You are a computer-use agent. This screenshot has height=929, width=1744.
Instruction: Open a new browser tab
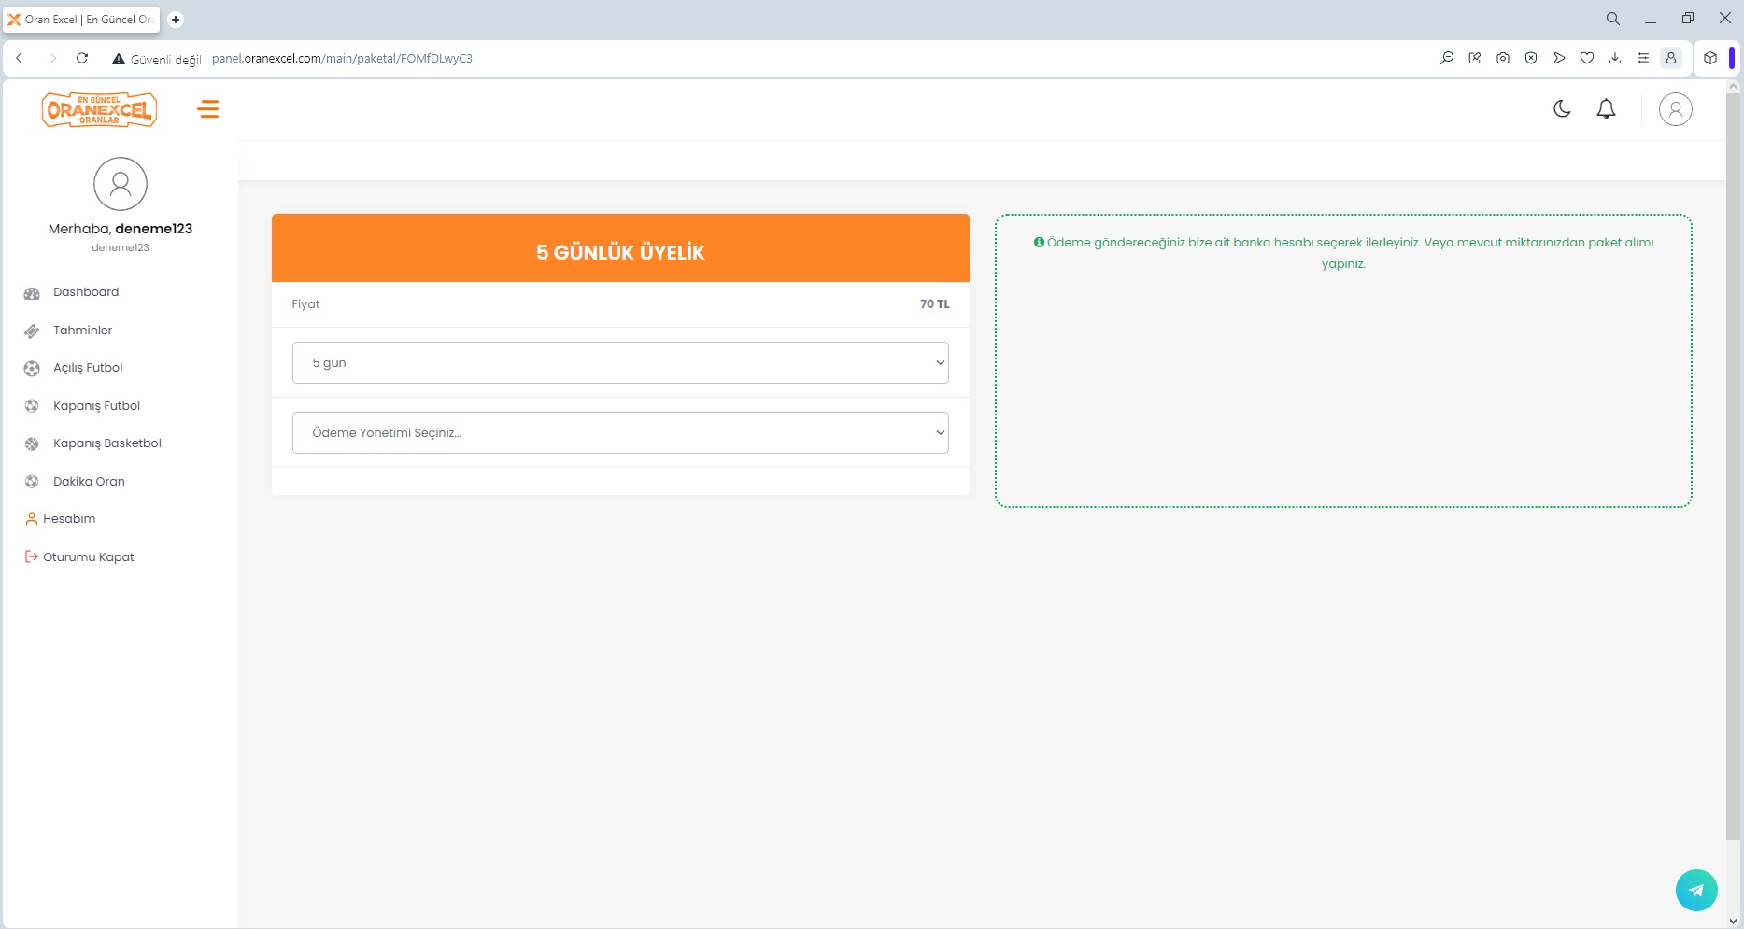(x=176, y=19)
